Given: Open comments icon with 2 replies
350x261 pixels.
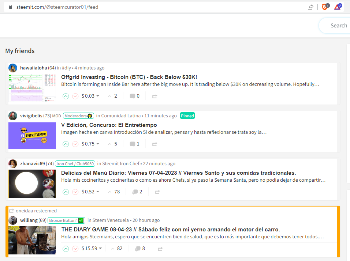Looking at the screenshot, I should 137,192.
